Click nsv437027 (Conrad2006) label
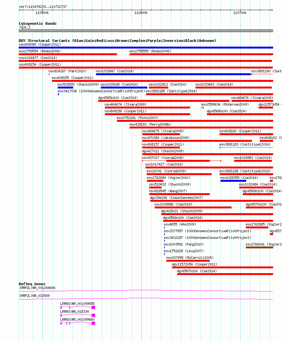Screen dimensions: 282x341 [163, 158]
